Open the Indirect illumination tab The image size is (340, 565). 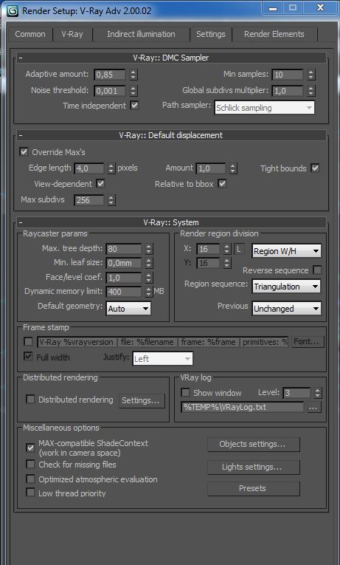click(x=141, y=34)
